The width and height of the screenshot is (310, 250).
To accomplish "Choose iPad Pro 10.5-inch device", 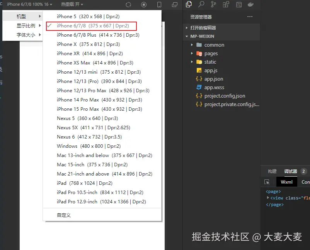I will pyautogui.click(x=102, y=193).
